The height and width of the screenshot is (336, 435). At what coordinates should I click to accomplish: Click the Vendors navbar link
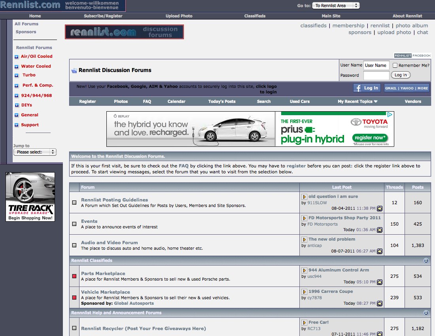[413, 101]
